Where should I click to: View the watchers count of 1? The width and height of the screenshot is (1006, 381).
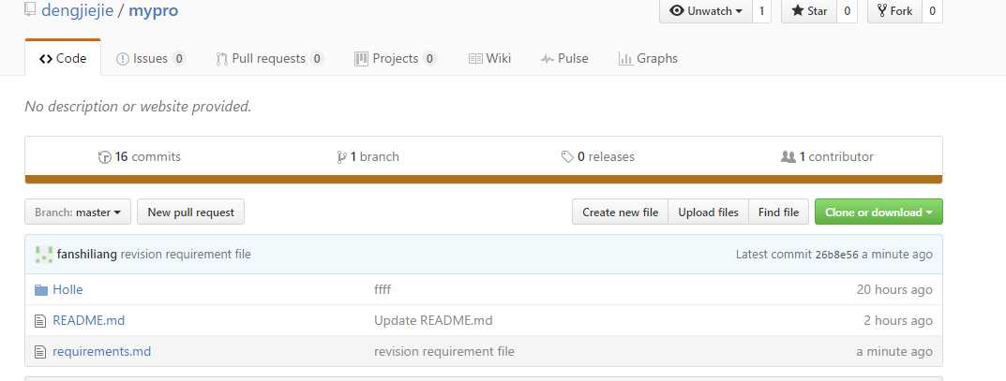(761, 11)
